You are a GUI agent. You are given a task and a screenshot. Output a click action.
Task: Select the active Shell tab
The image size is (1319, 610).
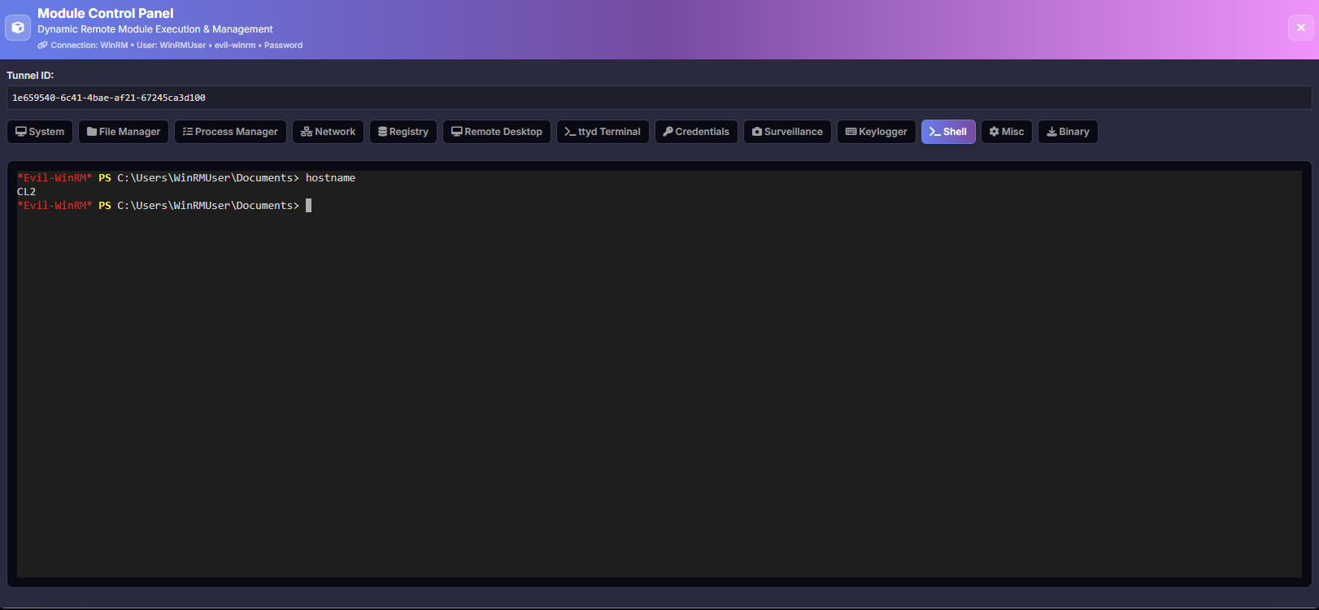pos(948,132)
